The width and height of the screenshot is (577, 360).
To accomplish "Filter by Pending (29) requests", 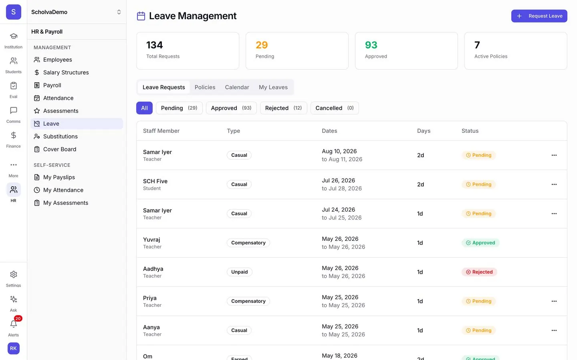I will (179, 108).
